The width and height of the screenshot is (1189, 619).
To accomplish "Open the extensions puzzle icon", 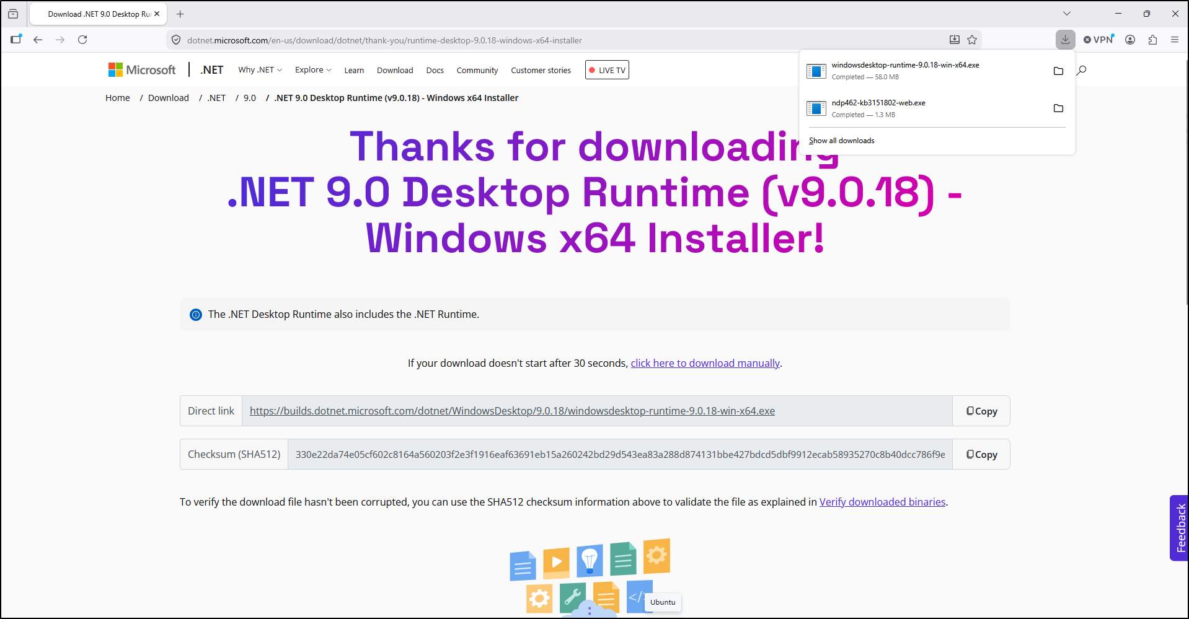I will coord(1152,40).
